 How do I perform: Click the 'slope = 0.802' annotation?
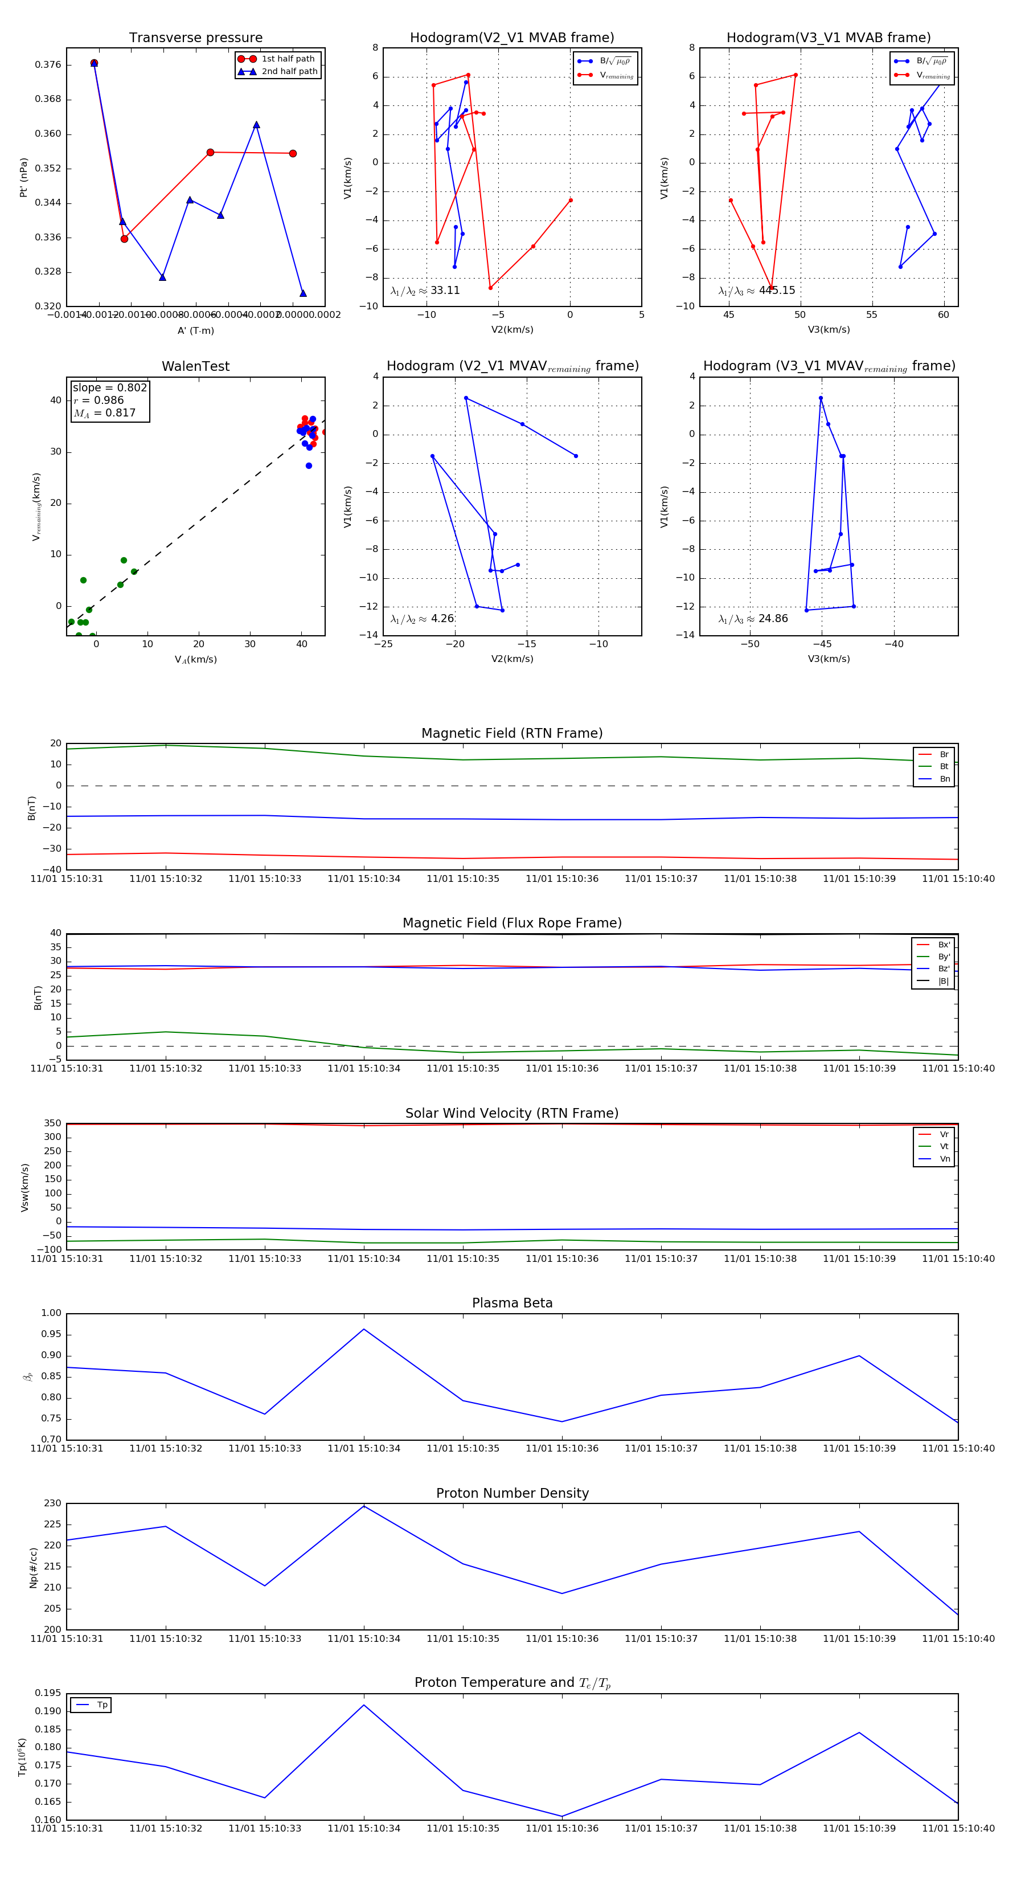[109, 387]
